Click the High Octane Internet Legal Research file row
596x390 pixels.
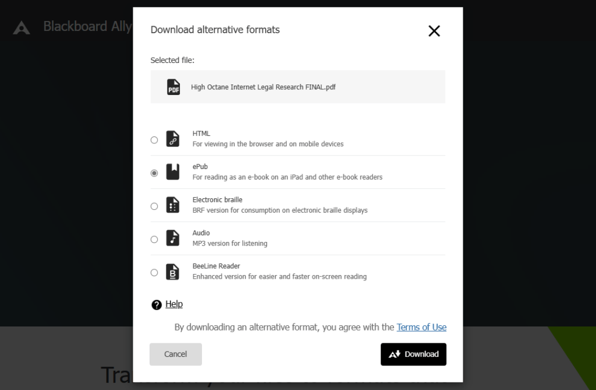click(x=298, y=87)
